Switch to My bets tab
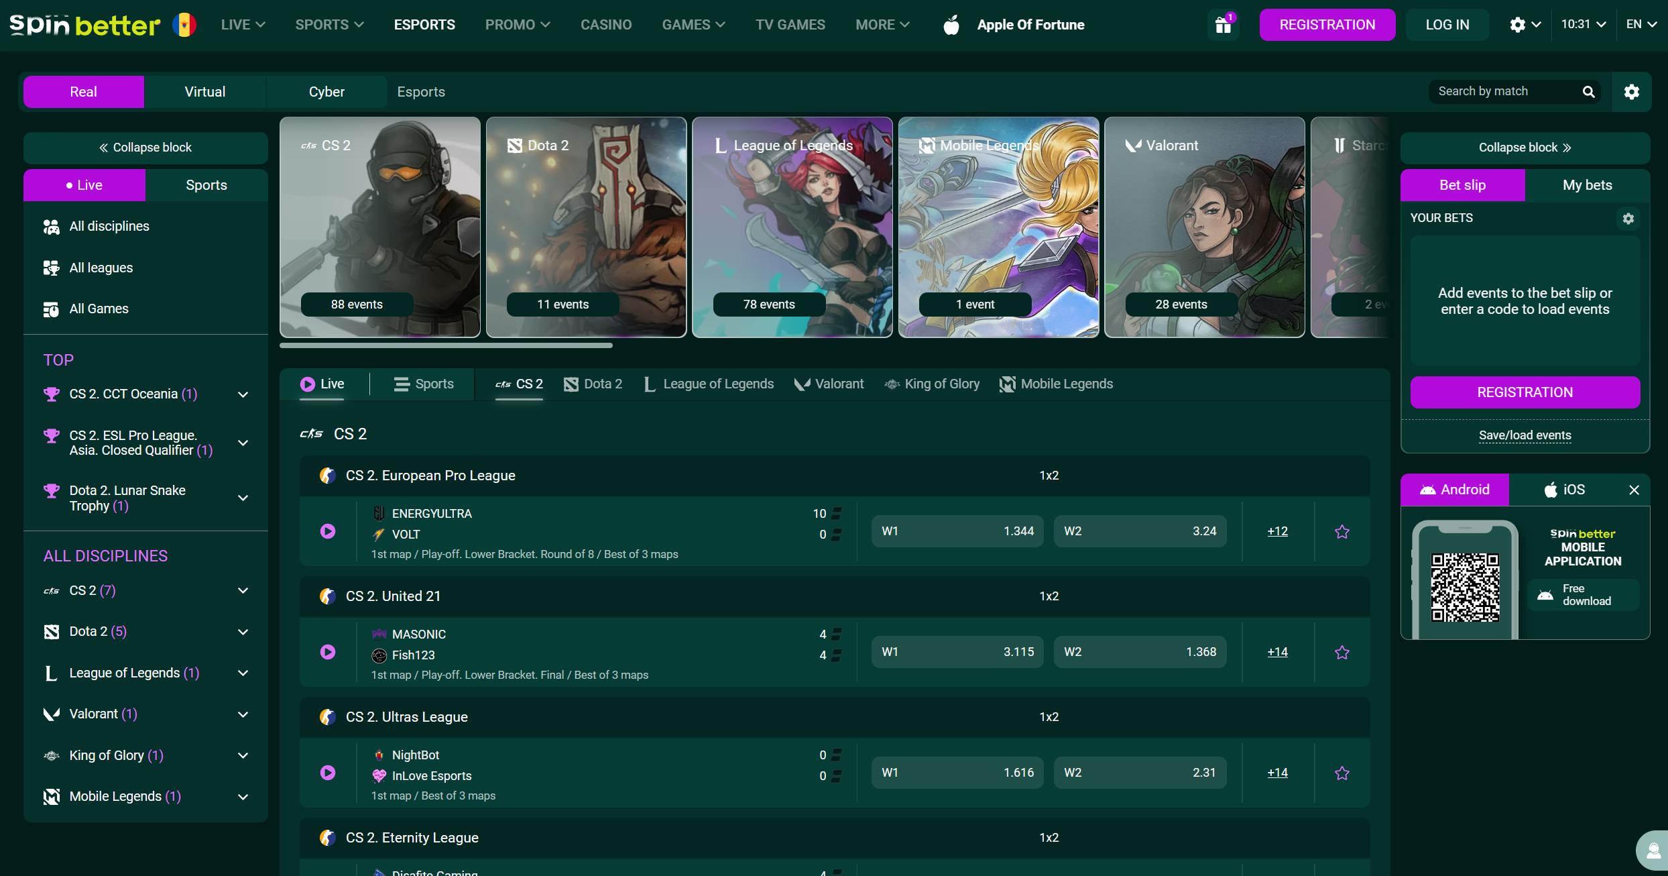1668x876 pixels. click(x=1587, y=185)
